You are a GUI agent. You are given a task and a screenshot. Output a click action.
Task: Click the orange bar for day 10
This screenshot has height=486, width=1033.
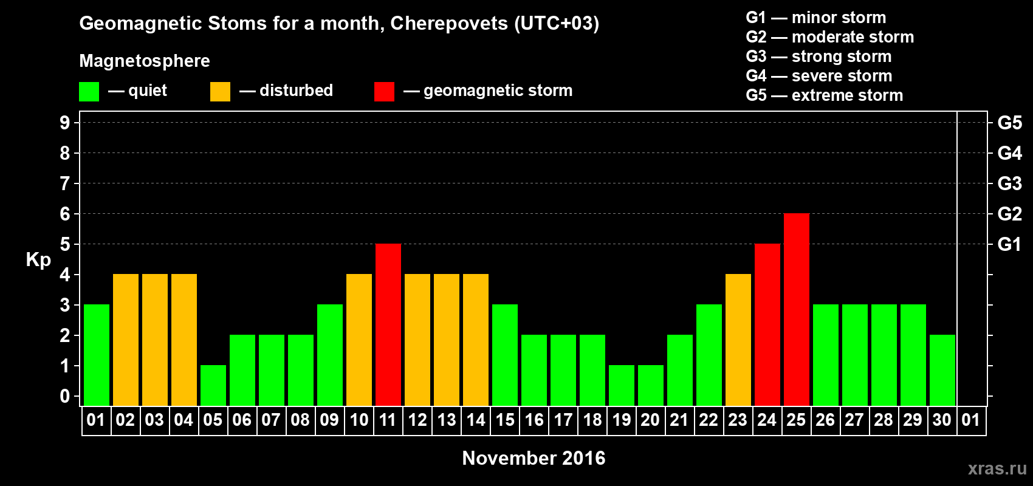359,340
